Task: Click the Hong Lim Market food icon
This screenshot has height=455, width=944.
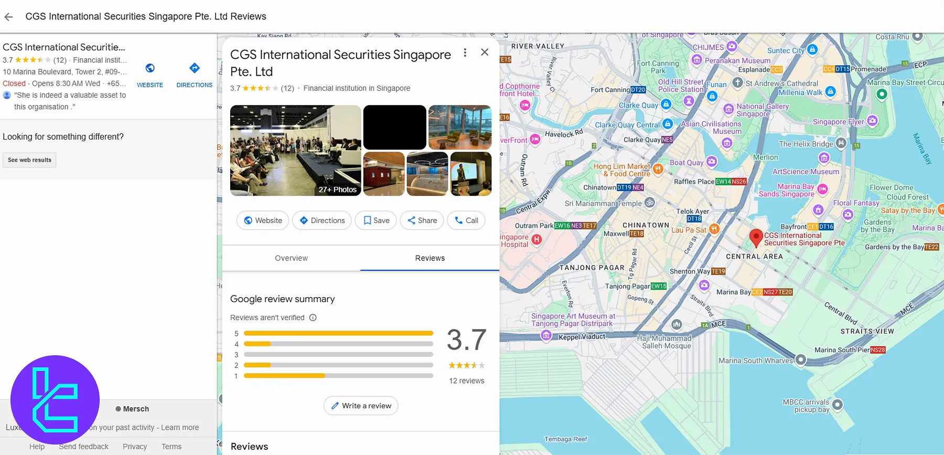Action: click(x=658, y=168)
